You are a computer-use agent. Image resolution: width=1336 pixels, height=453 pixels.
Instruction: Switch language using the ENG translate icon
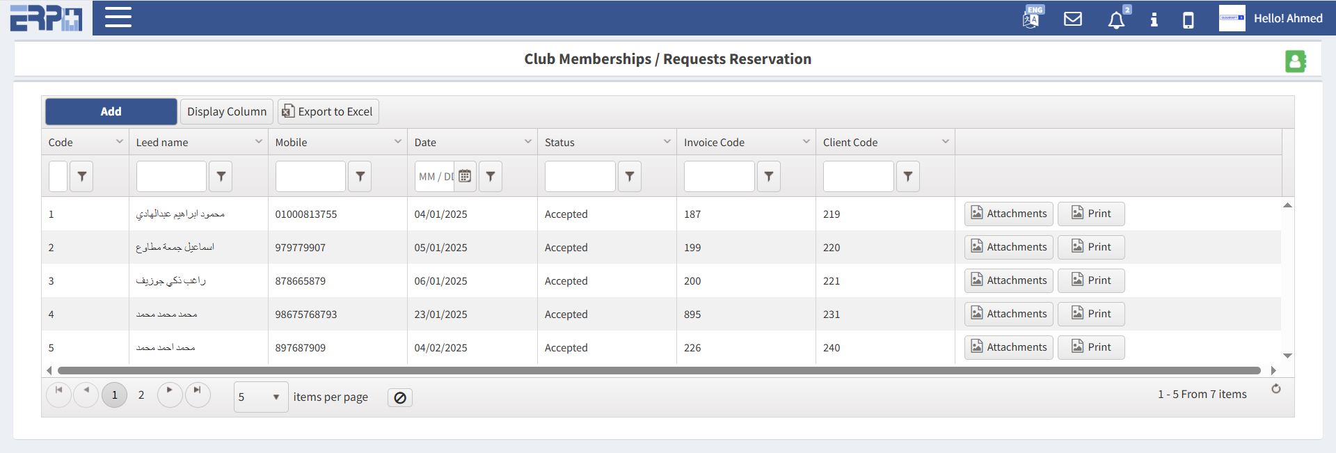pos(1031,18)
